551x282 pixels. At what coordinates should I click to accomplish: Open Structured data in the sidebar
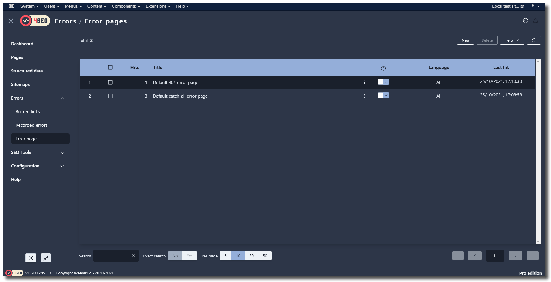point(27,71)
